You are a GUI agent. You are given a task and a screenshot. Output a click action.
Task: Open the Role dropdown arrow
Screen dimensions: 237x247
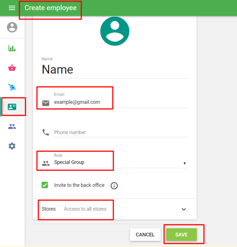point(184,163)
